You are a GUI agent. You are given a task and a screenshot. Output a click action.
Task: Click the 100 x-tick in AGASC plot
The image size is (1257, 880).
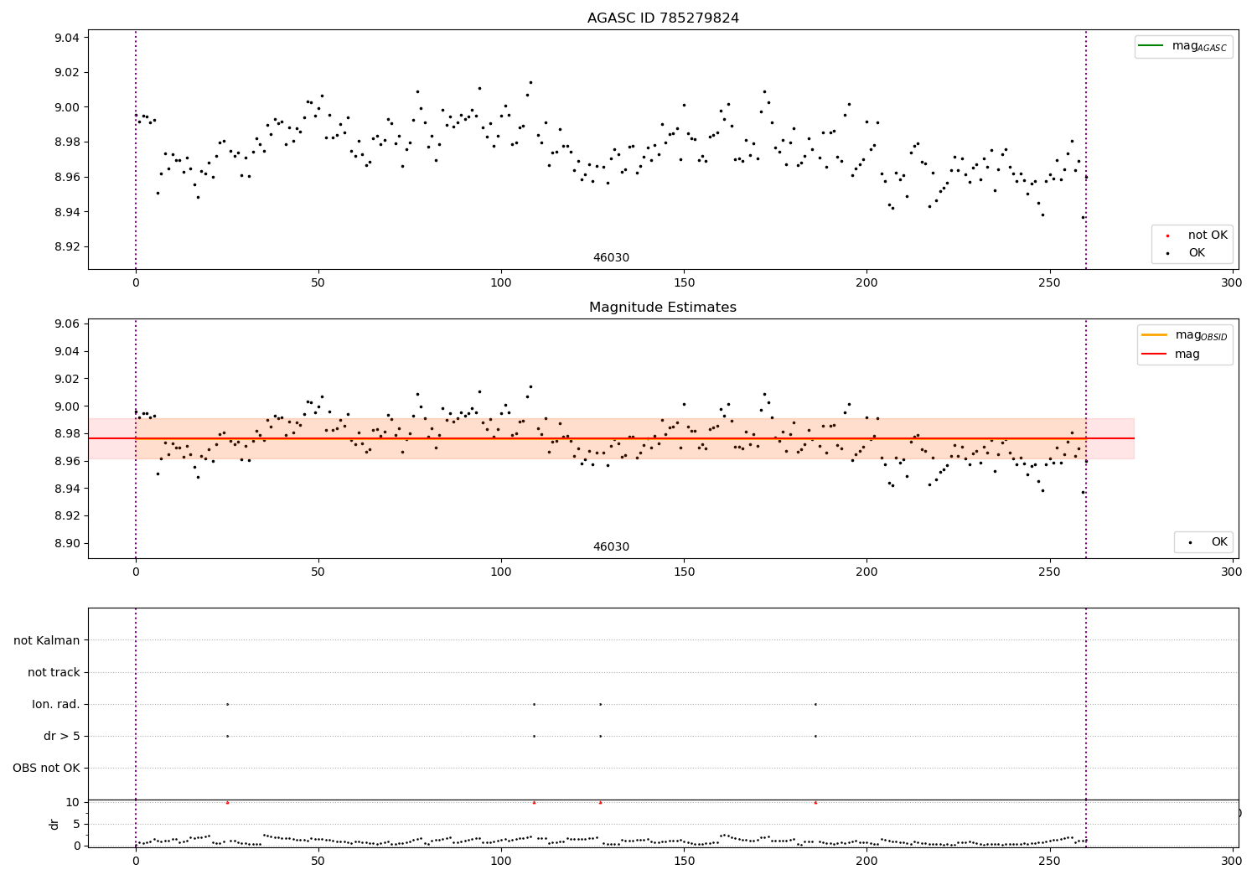pyautogui.click(x=501, y=283)
